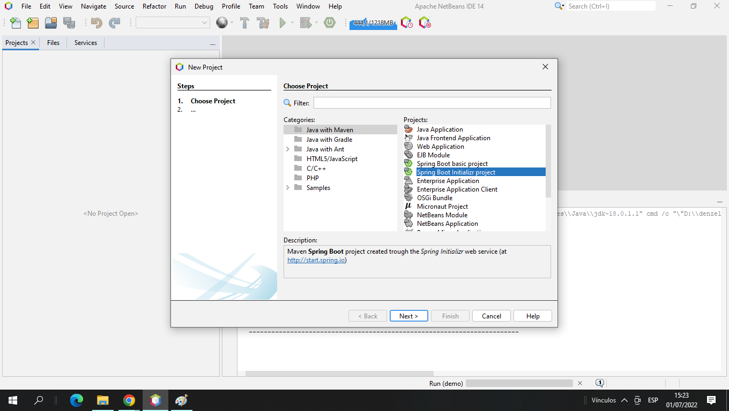Click the memory usage bar to collect garbage

[373, 23]
